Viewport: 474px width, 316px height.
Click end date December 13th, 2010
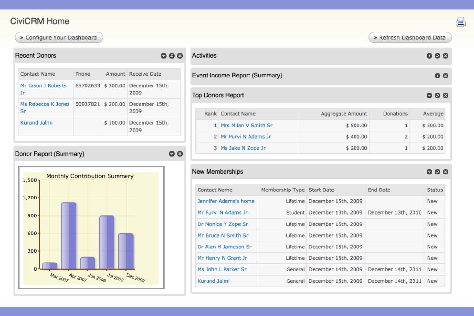[x=395, y=213]
